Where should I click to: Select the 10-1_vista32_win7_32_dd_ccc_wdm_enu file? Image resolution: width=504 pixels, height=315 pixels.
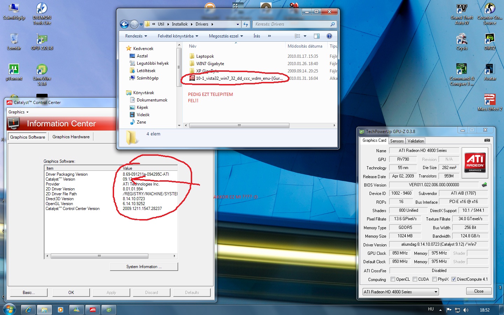[x=236, y=78]
